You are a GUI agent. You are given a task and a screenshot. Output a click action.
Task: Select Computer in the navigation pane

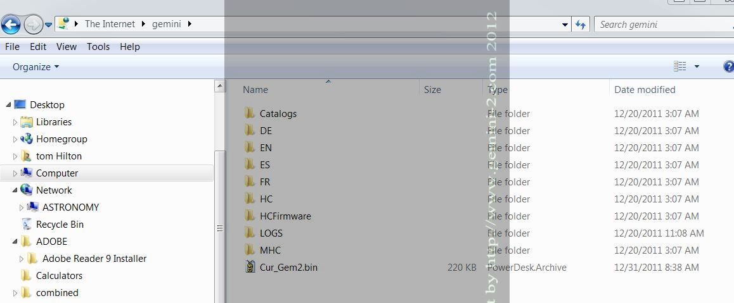pyautogui.click(x=57, y=173)
